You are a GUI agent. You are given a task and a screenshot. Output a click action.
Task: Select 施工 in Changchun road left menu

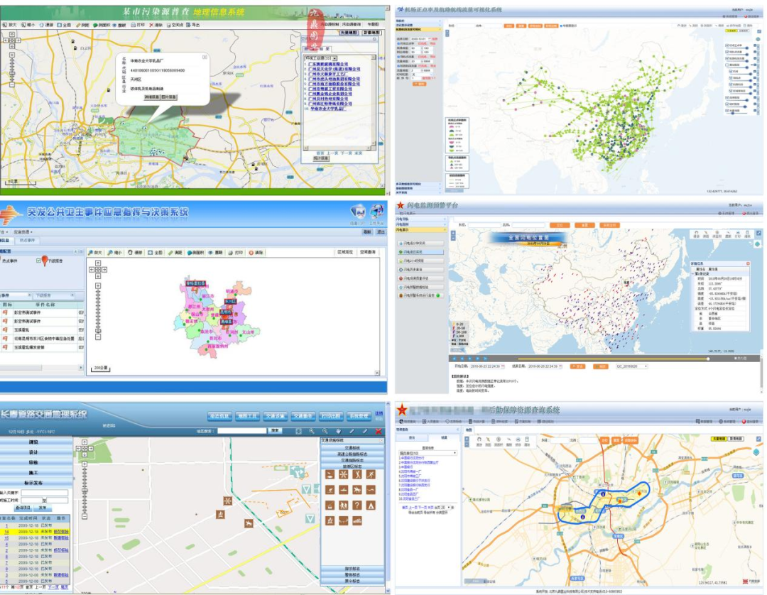(33, 473)
